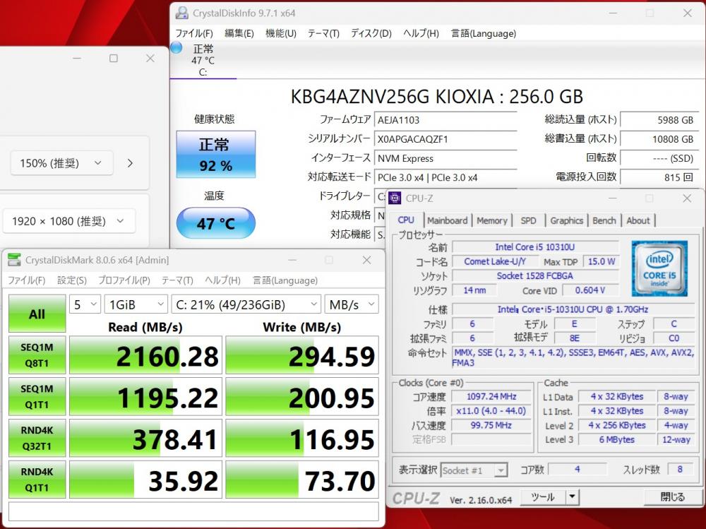Select the C: drive tab showing 47 °C
Image resolution: width=706 pixels, height=529 pixels.
(x=203, y=60)
